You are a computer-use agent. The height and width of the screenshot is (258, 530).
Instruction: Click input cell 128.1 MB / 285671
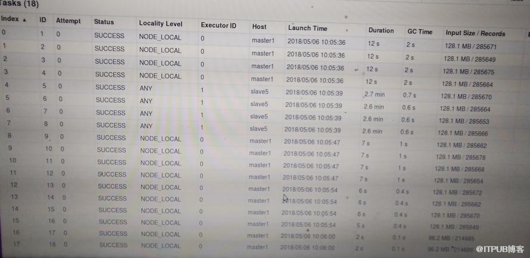[470, 47]
